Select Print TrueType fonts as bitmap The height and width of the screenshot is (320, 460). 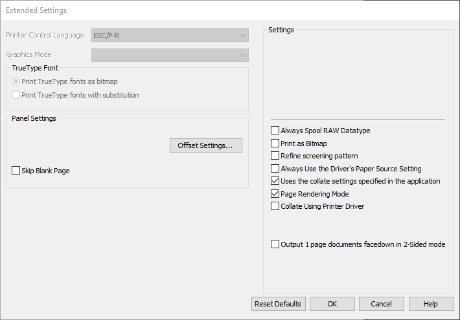[16, 82]
